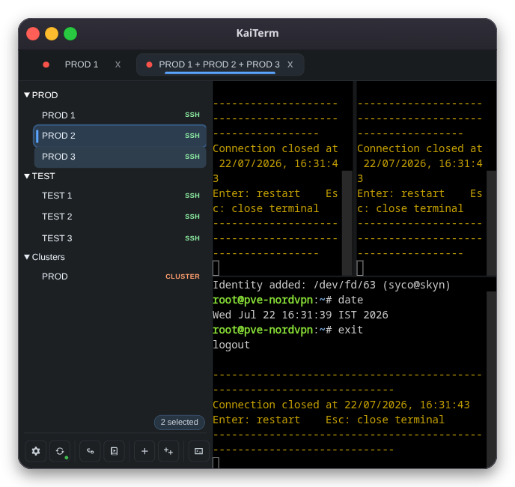Collapse the Clusters group triangle
The image size is (515, 487).
click(27, 257)
